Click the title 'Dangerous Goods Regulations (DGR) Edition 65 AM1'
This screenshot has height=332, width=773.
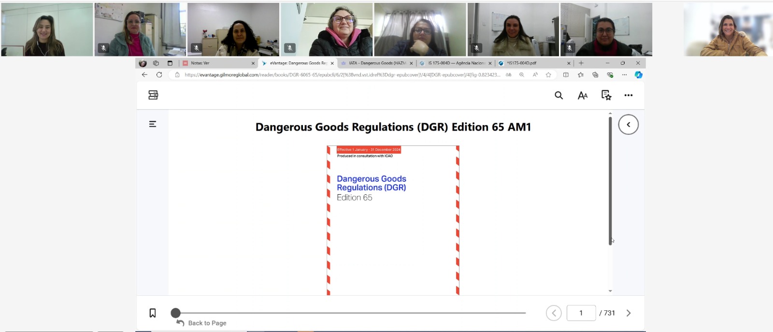coord(393,127)
